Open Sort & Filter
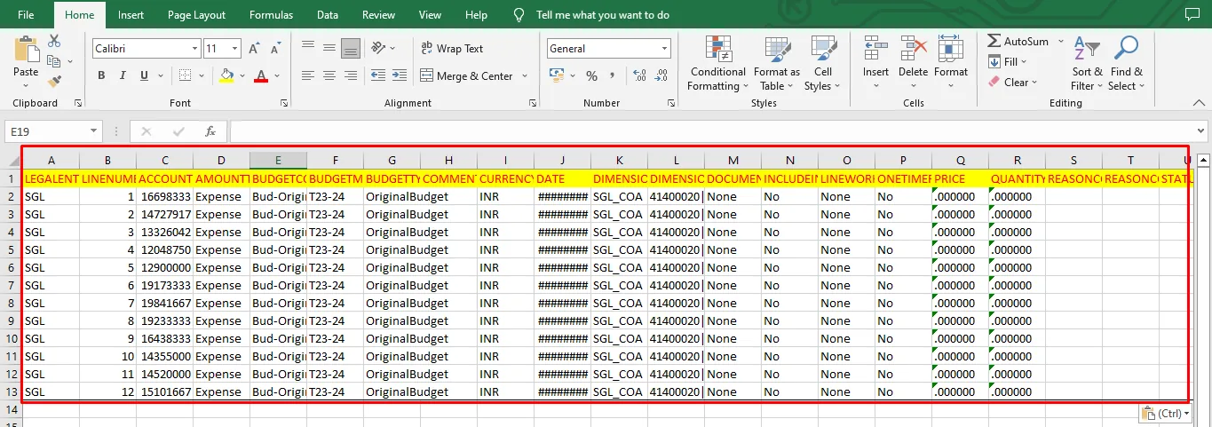Image resolution: width=1212 pixels, height=427 pixels. point(1087,64)
